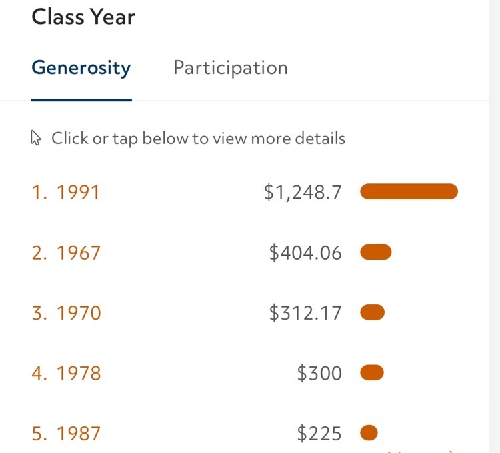The width and height of the screenshot is (500, 453).
Task: Click the 'Click or tap below' hint text
Action: (x=198, y=139)
